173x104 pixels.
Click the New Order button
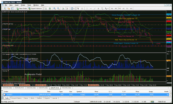22,9
